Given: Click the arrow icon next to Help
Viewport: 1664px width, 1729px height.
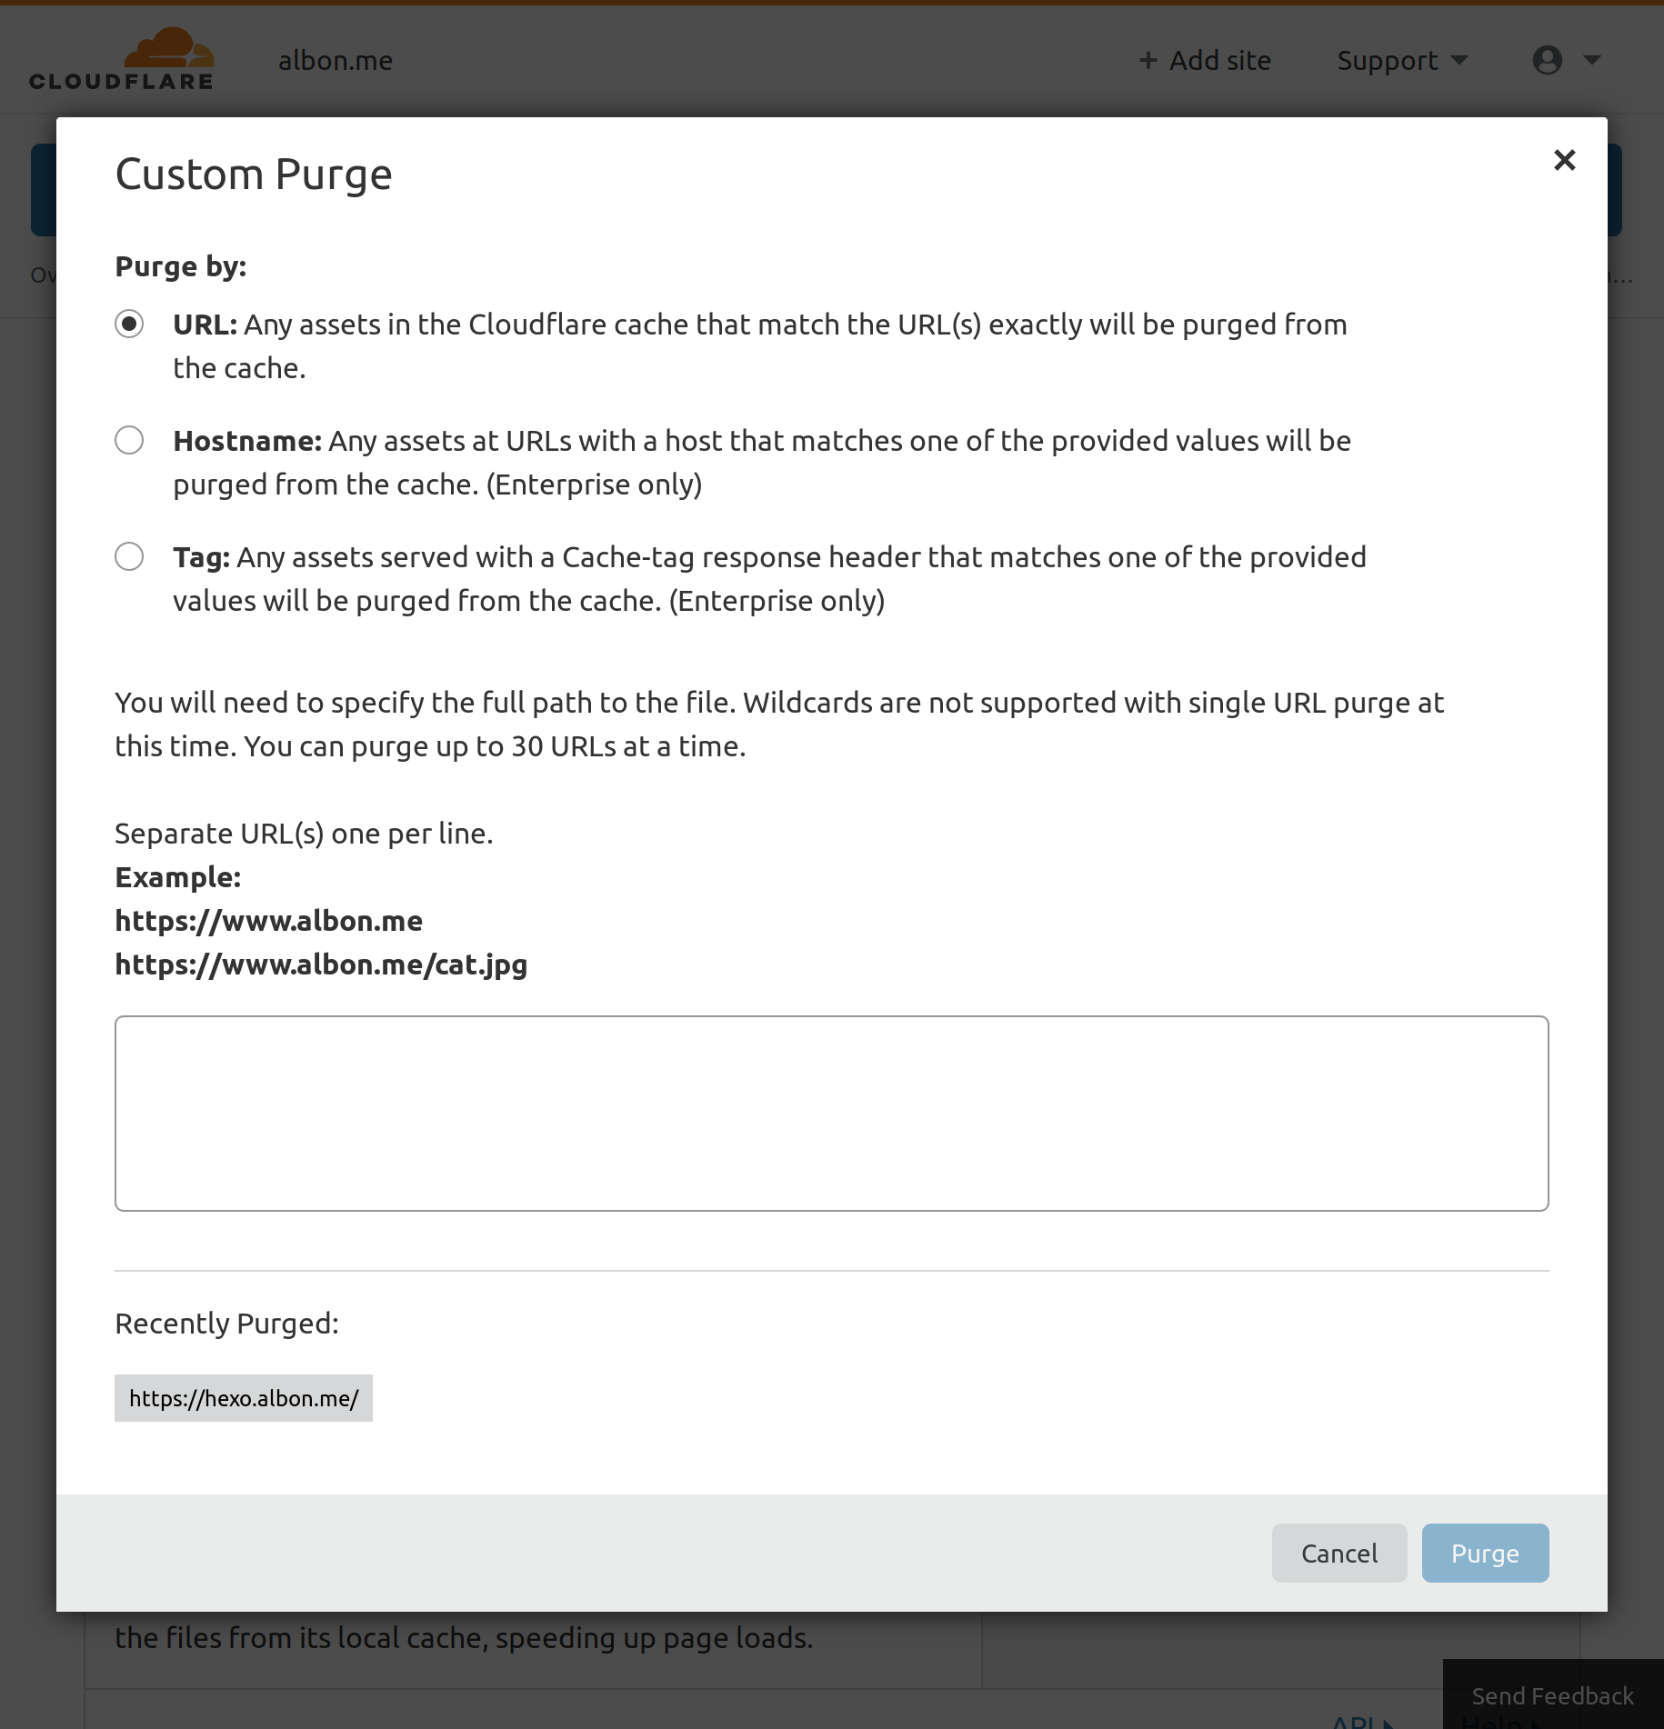Looking at the screenshot, I should (1537, 1726).
